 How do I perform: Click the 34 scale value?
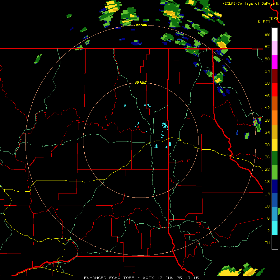pyautogui.click(x=267, y=133)
